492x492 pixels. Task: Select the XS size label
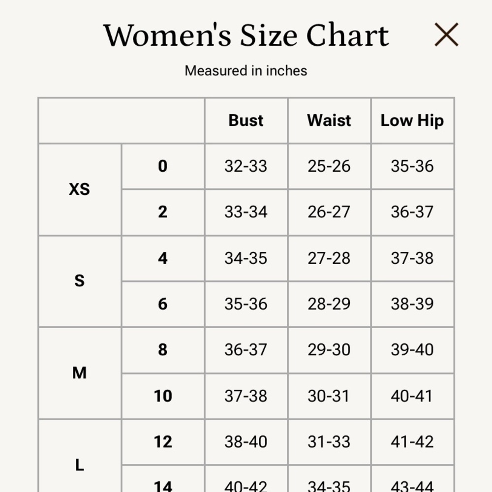pyautogui.click(x=79, y=189)
